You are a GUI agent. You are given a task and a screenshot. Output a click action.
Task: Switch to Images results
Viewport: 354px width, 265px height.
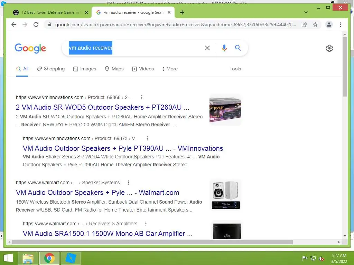click(x=85, y=69)
